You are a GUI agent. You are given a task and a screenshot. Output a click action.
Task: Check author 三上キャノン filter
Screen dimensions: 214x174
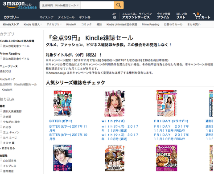coord(1,132)
